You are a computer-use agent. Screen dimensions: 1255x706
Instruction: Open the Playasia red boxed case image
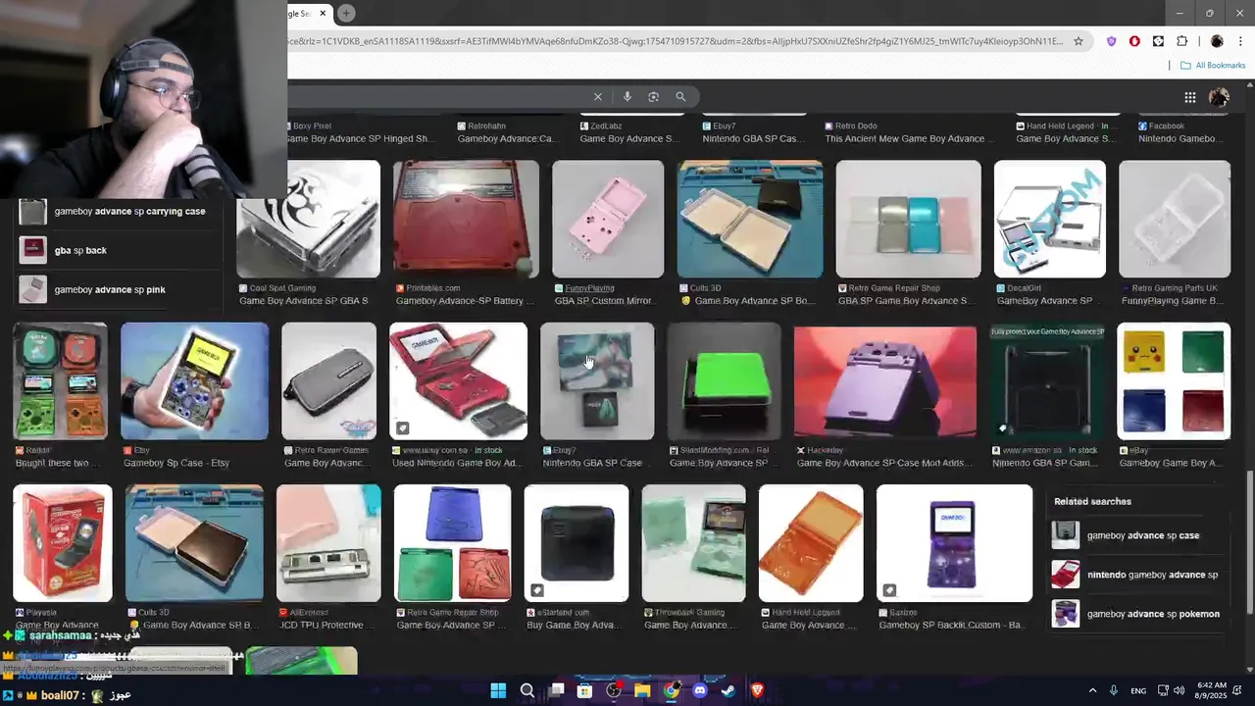63,543
